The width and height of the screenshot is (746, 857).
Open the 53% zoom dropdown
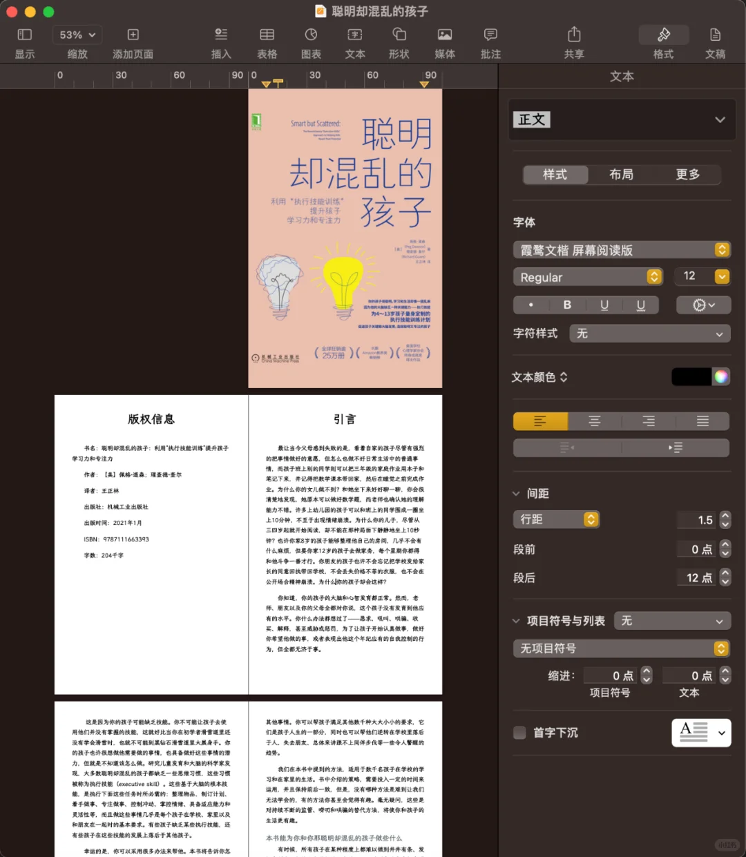pyautogui.click(x=77, y=35)
